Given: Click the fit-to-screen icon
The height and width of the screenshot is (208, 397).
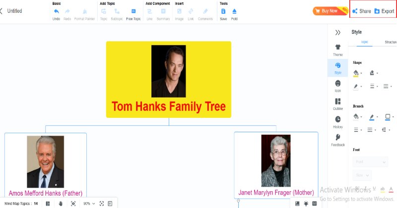Looking at the screenshot, I should 102,204.
